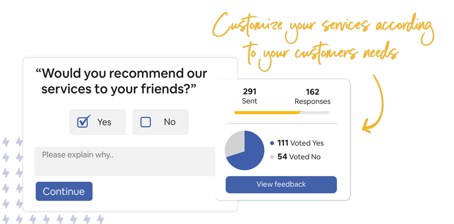The image size is (454, 224).
Task: Select the '162 Responses' statistic
Action: coord(313,96)
